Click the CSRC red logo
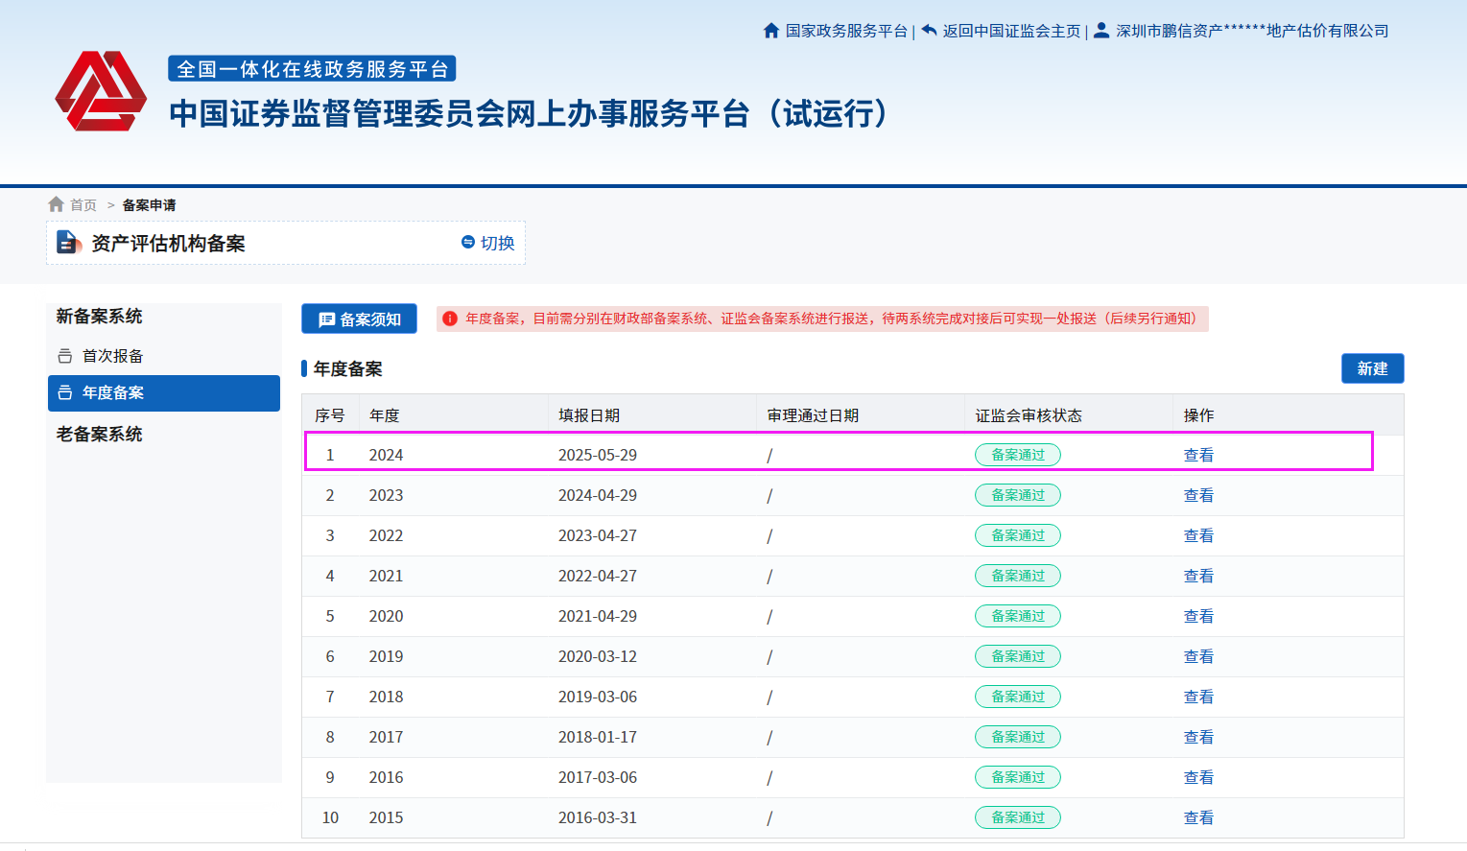1467x851 pixels. [x=101, y=92]
